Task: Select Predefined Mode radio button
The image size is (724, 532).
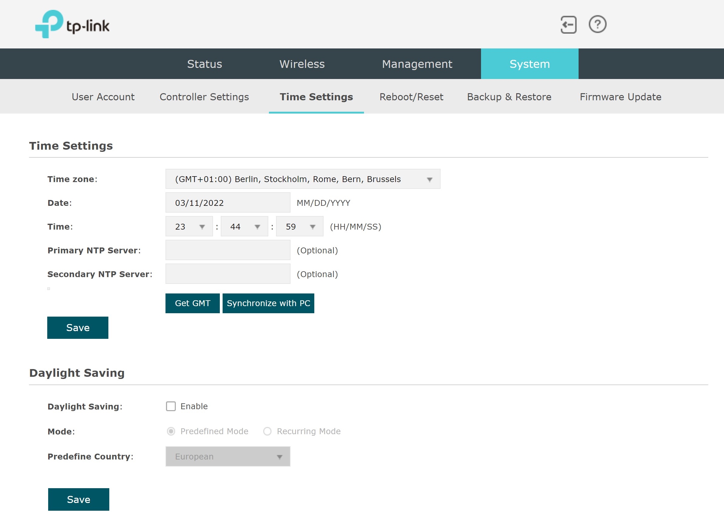Action: click(171, 431)
